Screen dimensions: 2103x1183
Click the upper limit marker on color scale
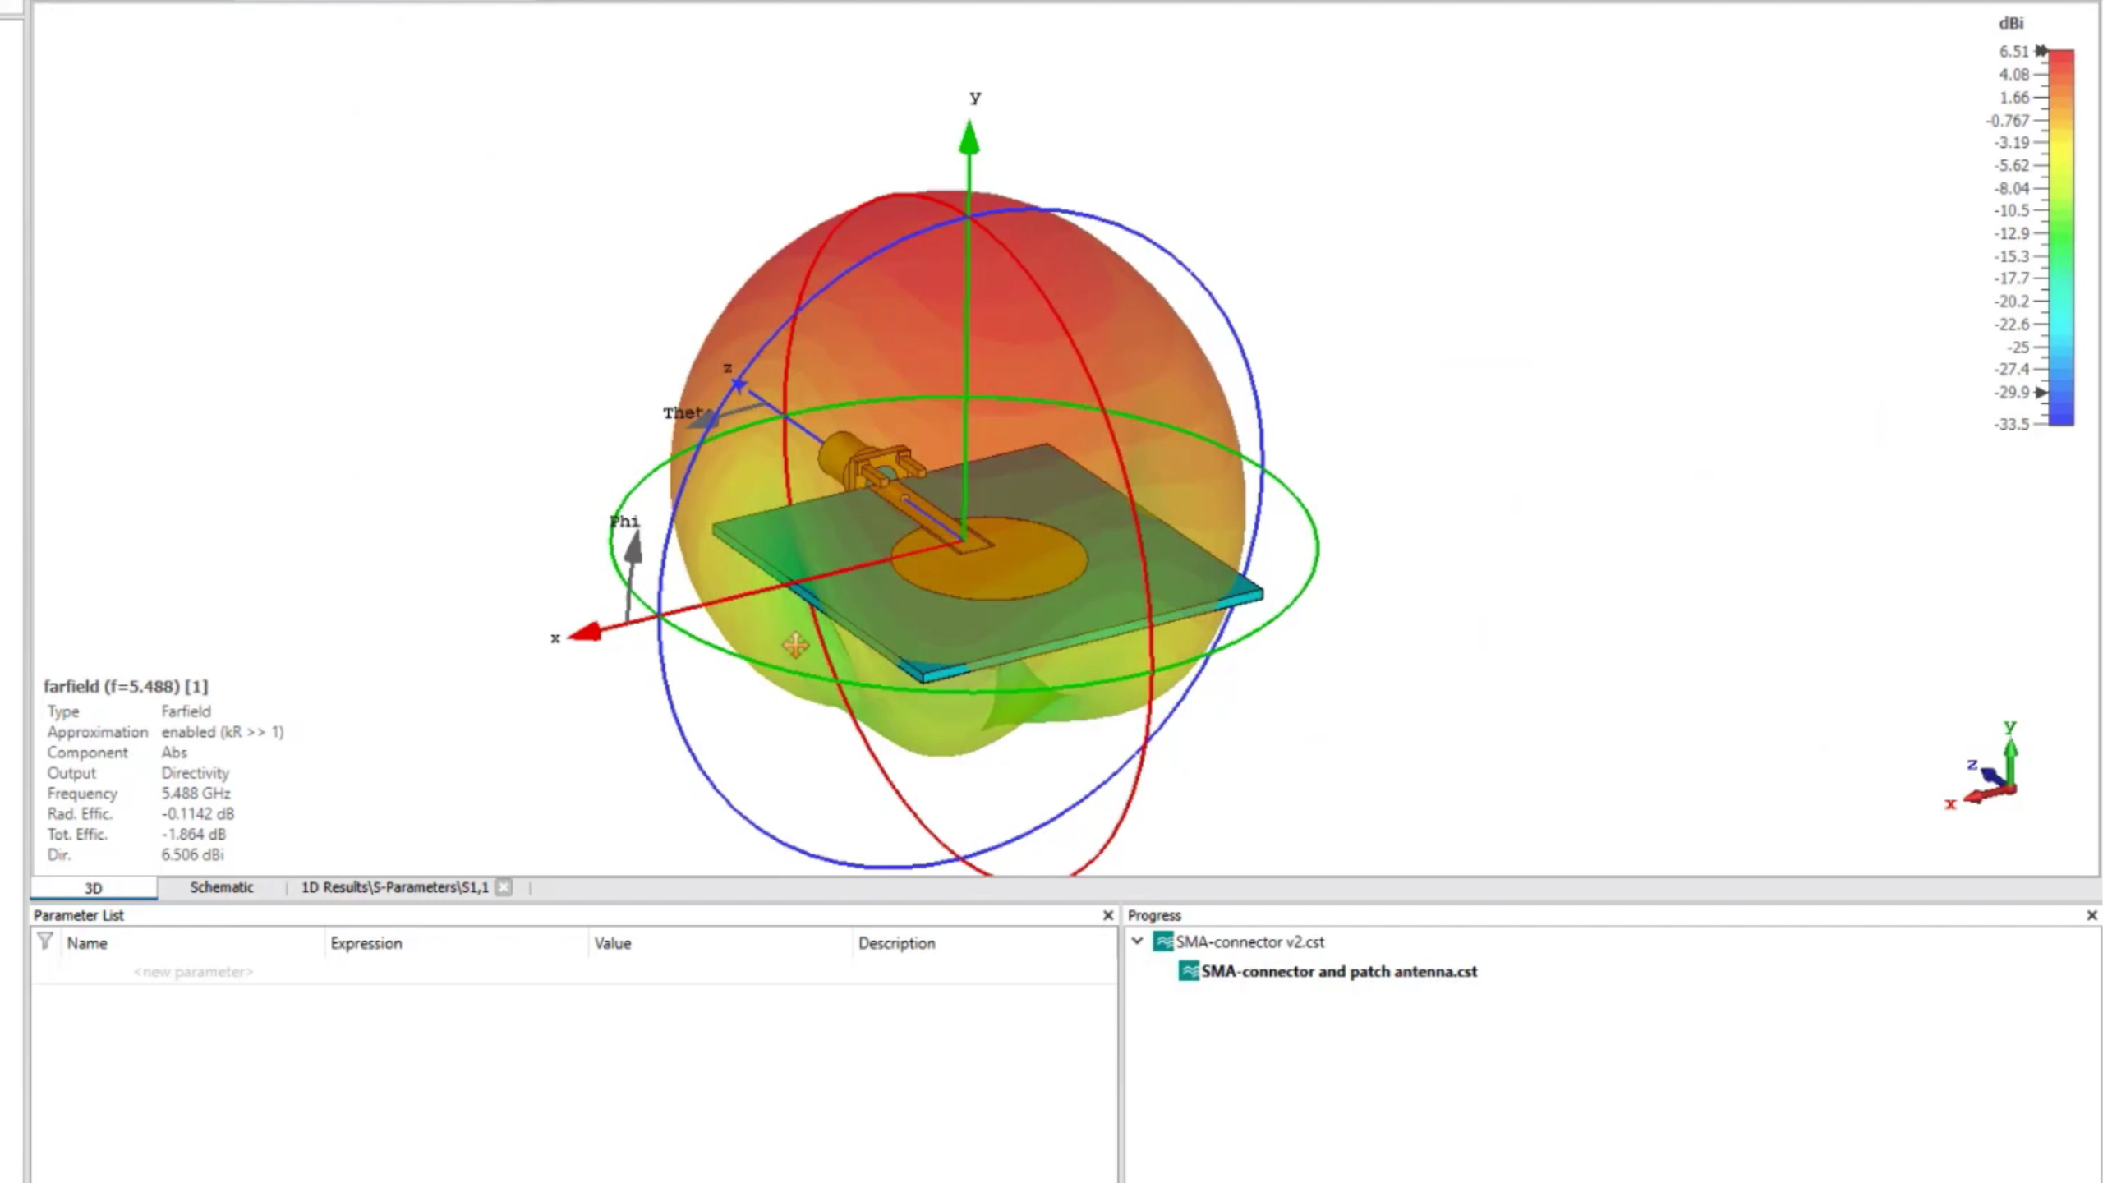coord(2041,51)
